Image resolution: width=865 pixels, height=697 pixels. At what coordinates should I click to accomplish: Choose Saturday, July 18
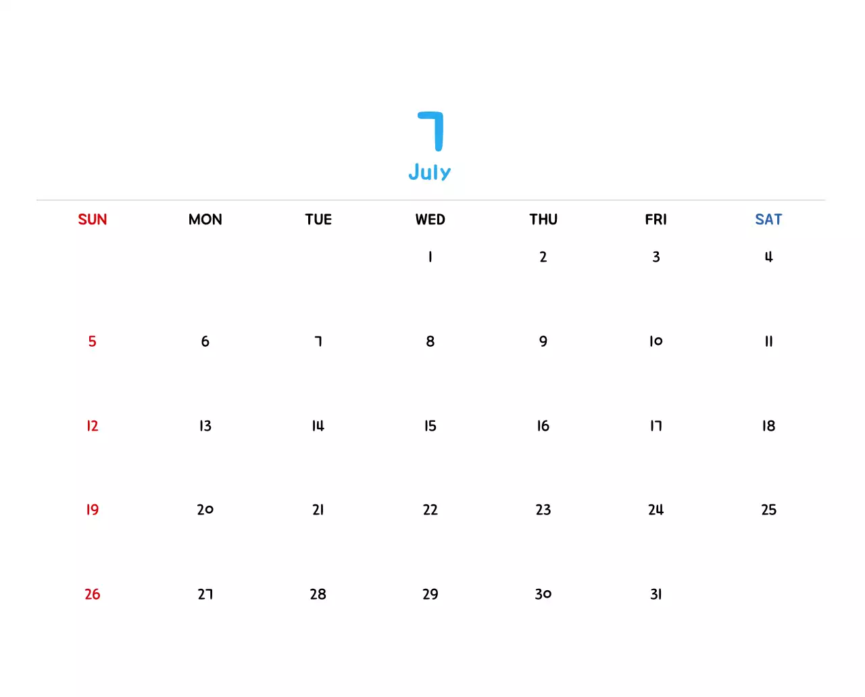pos(768,426)
